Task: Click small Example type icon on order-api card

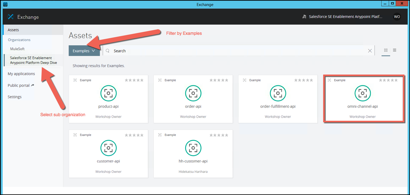Action: (x=160, y=80)
